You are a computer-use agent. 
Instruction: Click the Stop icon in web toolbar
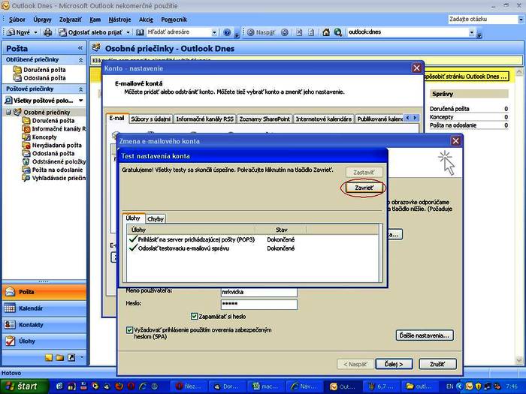click(x=299, y=32)
